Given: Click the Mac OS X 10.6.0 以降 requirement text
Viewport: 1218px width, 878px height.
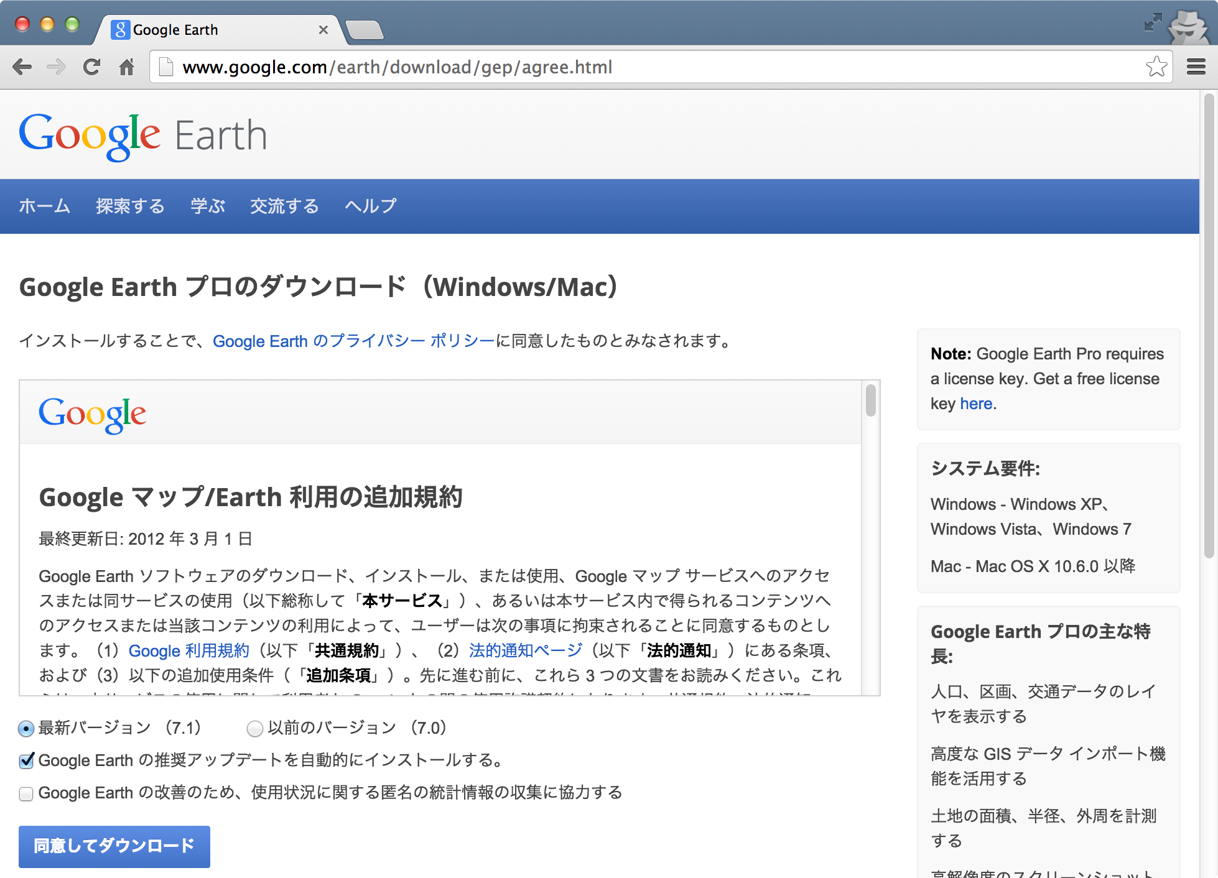Looking at the screenshot, I should [1033, 566].
